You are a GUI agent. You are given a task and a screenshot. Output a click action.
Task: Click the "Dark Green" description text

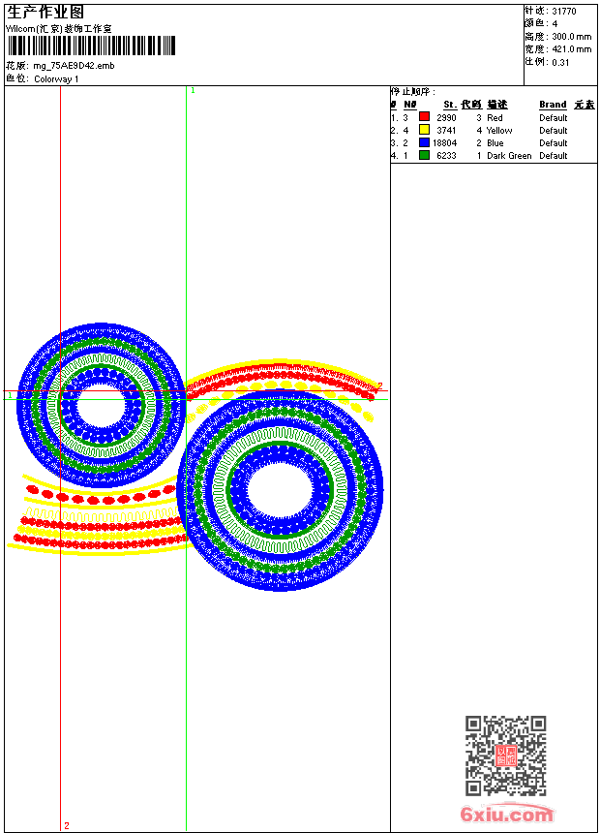point(509,156)
